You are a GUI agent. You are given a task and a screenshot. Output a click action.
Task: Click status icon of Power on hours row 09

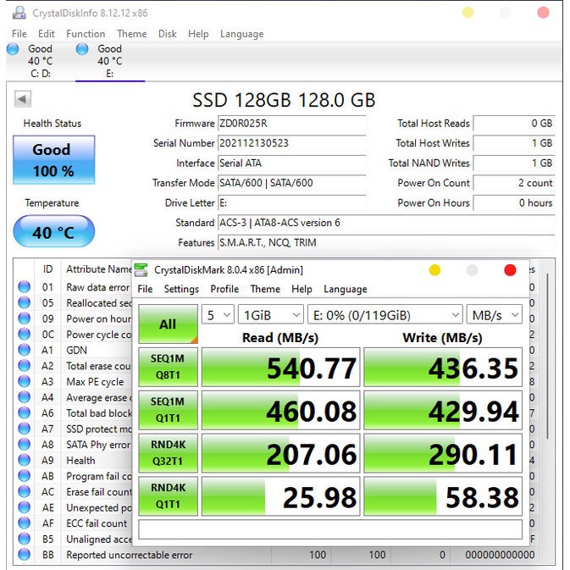(25, 318)
